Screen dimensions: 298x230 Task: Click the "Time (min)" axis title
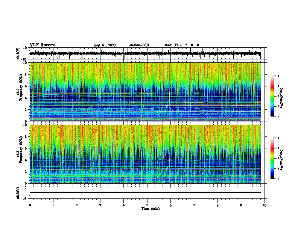151,209
